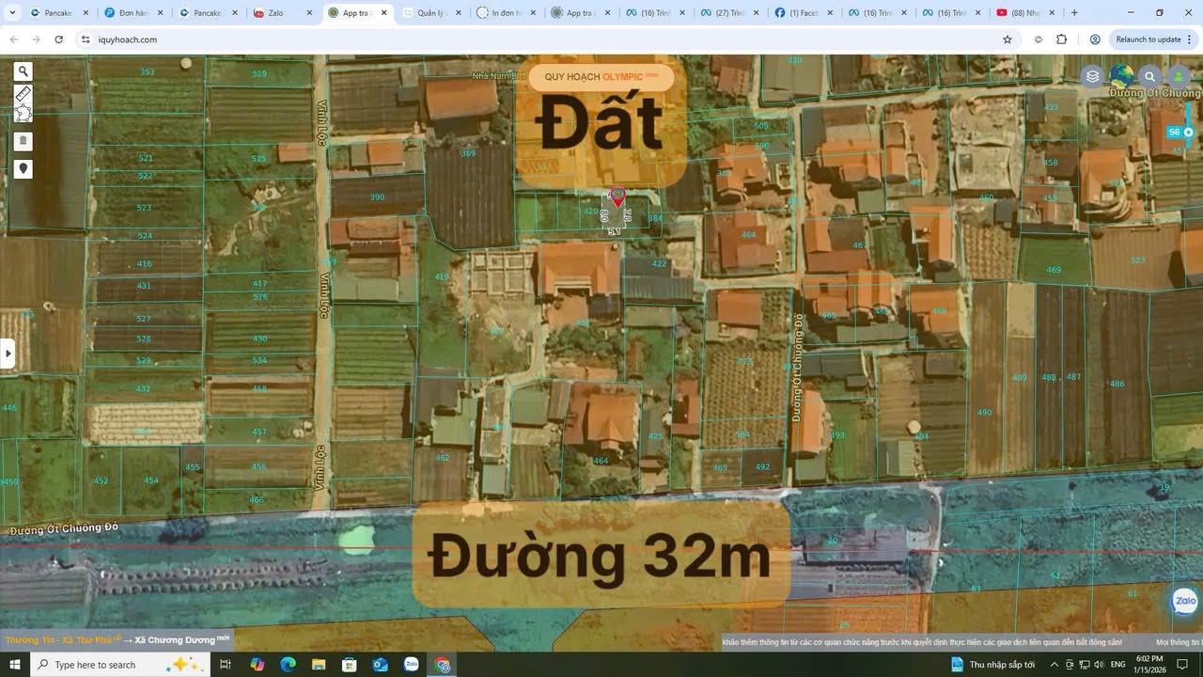Image resolution: width=1203 pixels, height=677 pixels.
Task: Click the globe basemap icon
Action: coord(1121,76)
